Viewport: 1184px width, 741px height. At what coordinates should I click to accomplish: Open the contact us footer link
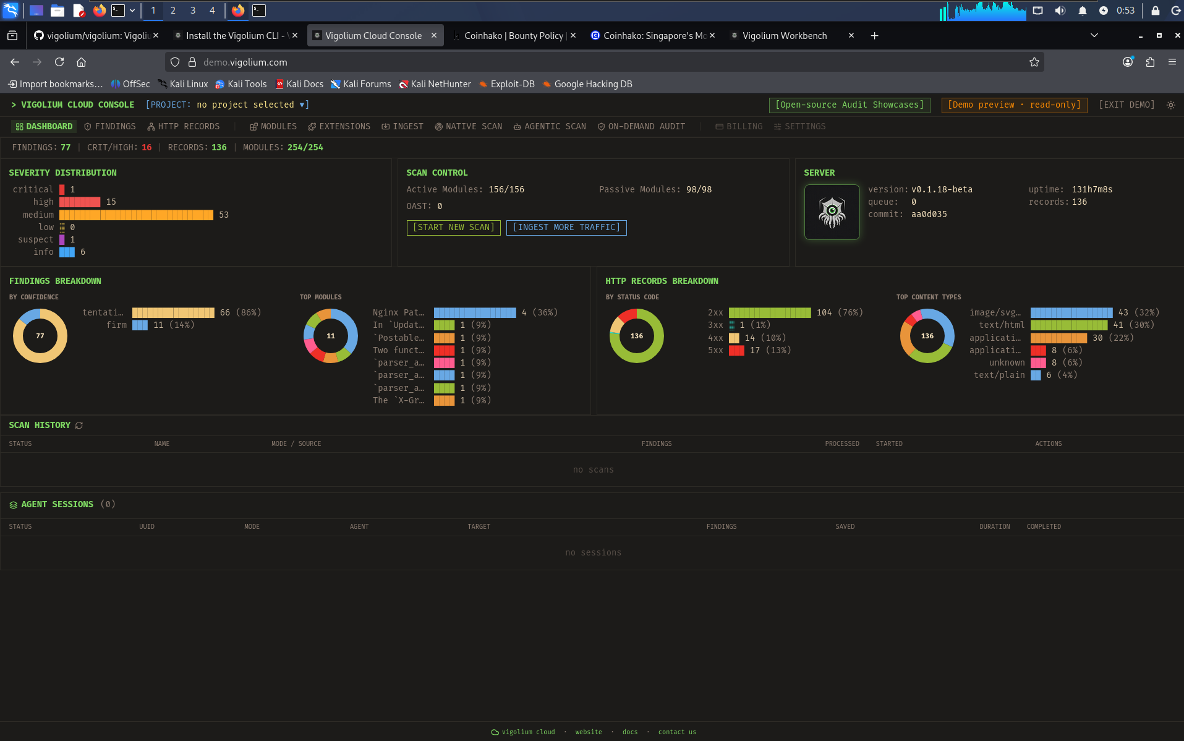(677, 732)
